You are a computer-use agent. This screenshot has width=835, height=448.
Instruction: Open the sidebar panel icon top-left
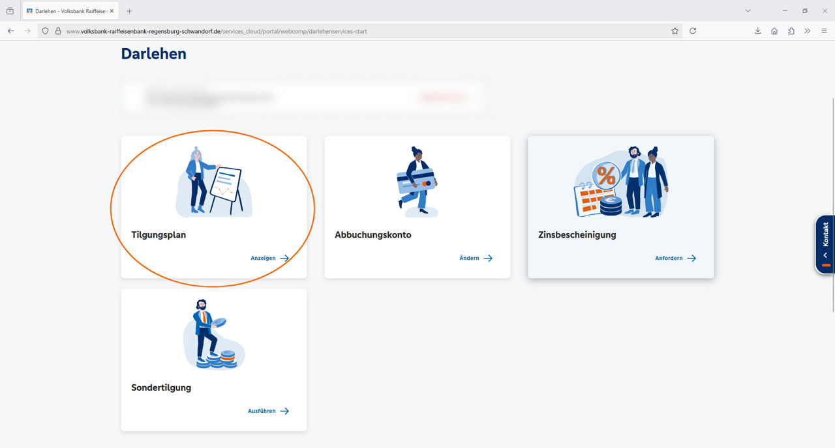pyautogui.click(x=8, y=10)
